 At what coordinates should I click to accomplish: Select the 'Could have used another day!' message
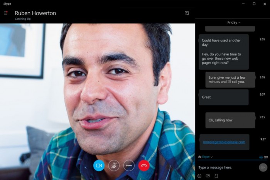coord(224,52)
